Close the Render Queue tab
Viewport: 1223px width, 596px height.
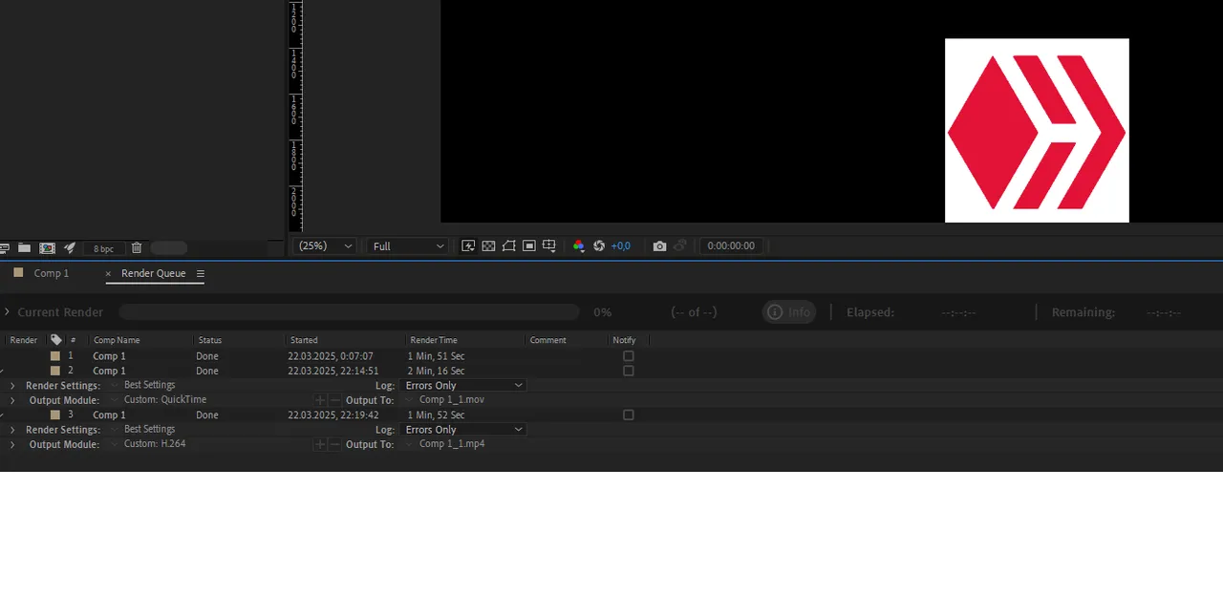tap(108, 273)
